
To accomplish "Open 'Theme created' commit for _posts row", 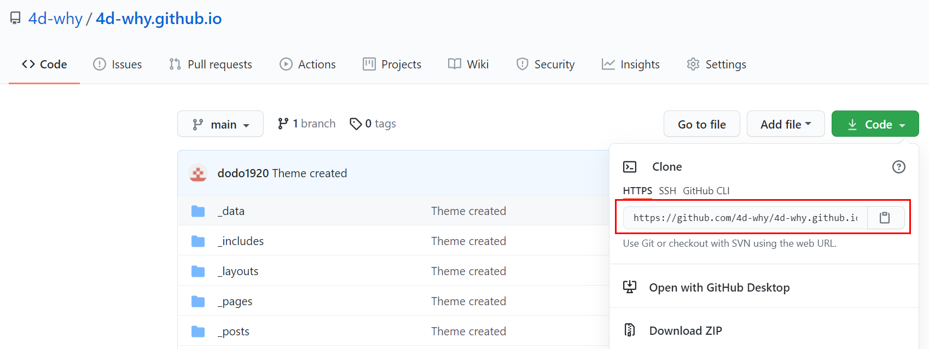I will [x=469, y=331].
